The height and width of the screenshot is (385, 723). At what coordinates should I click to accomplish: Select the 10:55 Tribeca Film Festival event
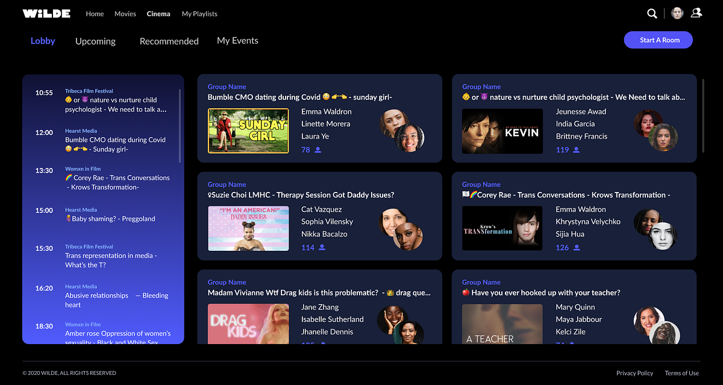[103, 100]
